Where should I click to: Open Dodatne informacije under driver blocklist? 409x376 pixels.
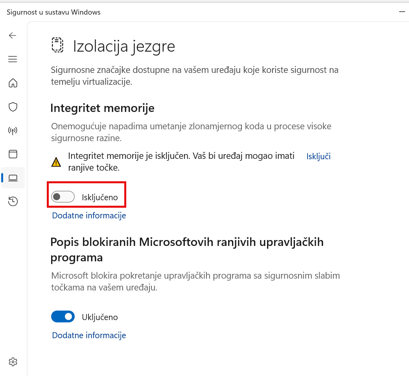click(89, 335)
